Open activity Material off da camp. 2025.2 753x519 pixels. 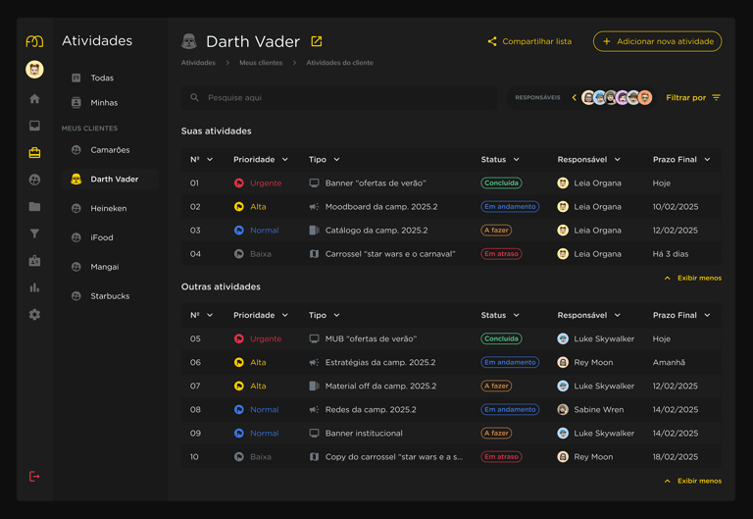coord(380,386)
